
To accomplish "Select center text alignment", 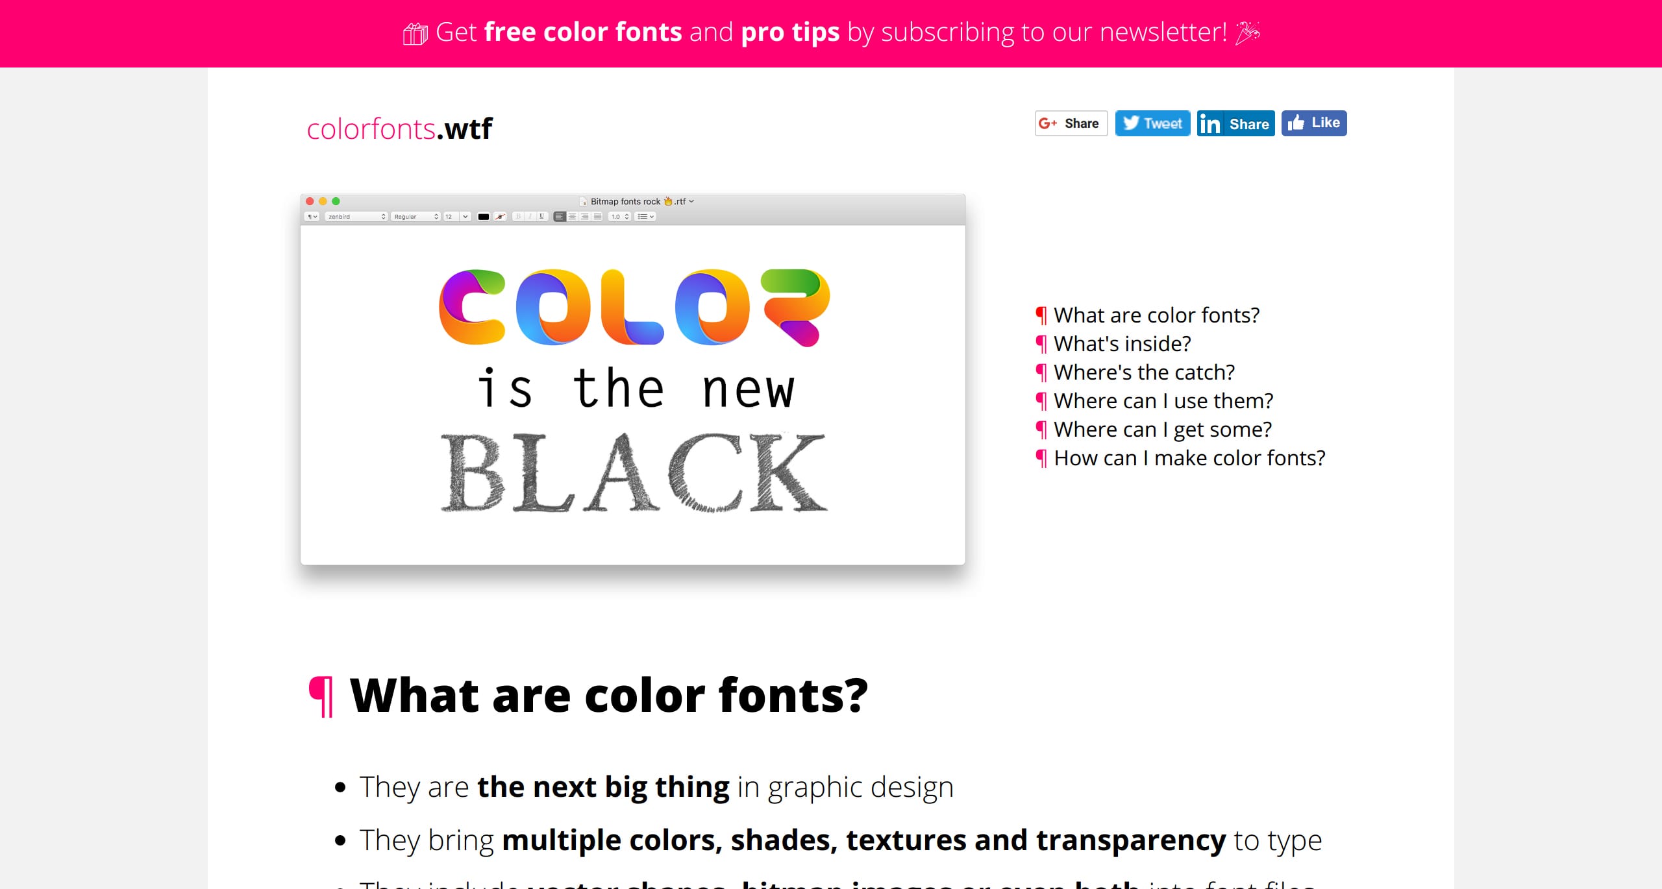I will (x=572, y=216).
